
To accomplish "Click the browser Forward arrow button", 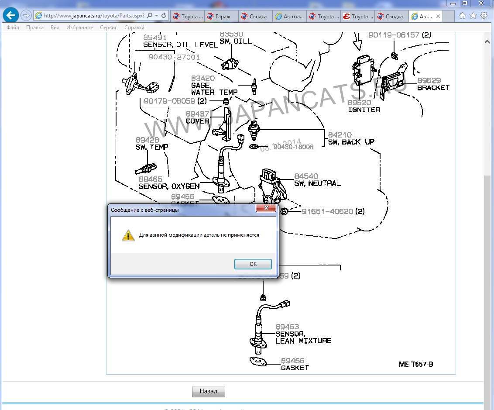I will (26, 15).
